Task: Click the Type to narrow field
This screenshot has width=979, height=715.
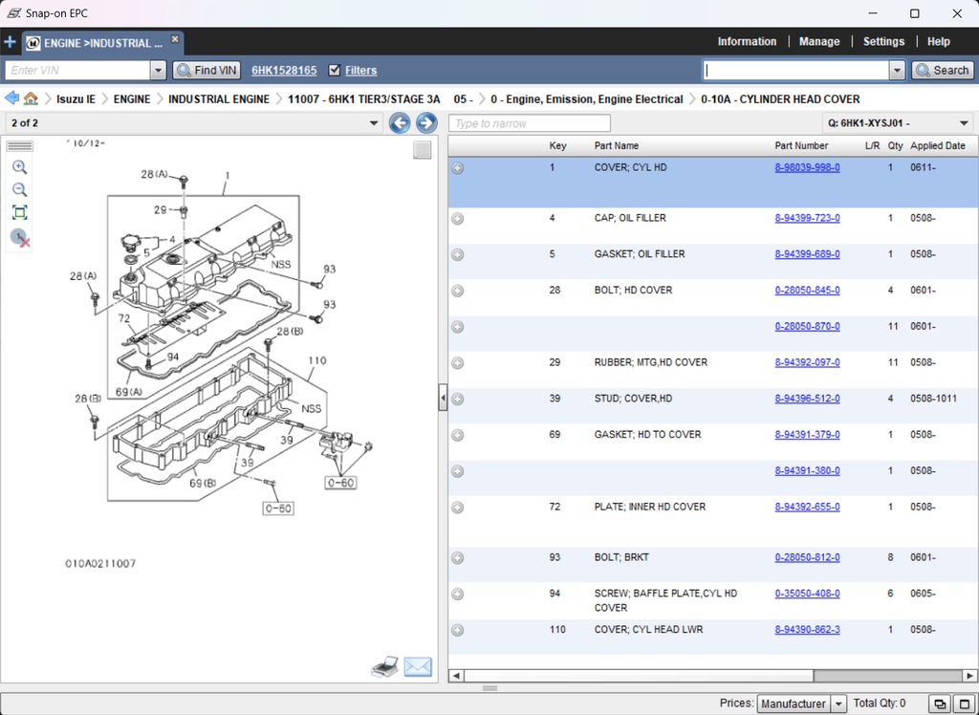Action: coord(530,123)
